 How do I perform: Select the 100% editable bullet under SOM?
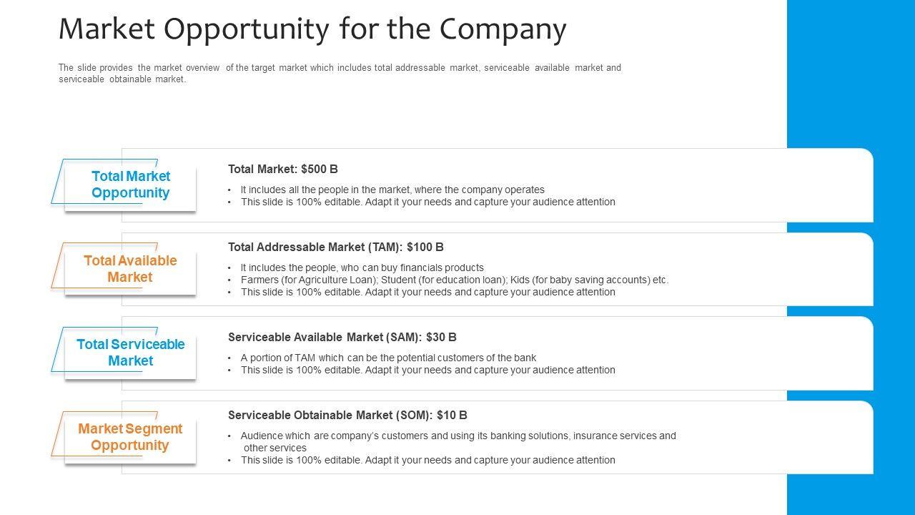click(427, 460)
